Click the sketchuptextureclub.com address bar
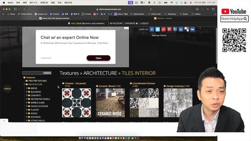Image resolution: width=251 pixels, height=141 pixels. (x=109, y=9)
